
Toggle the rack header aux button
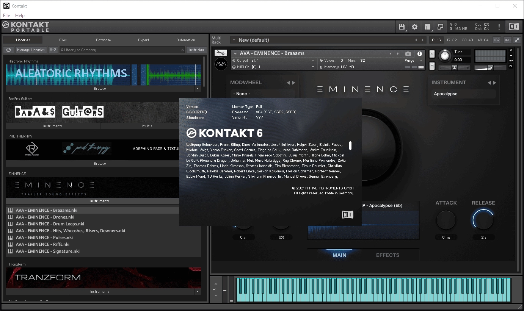coord(507,40)
